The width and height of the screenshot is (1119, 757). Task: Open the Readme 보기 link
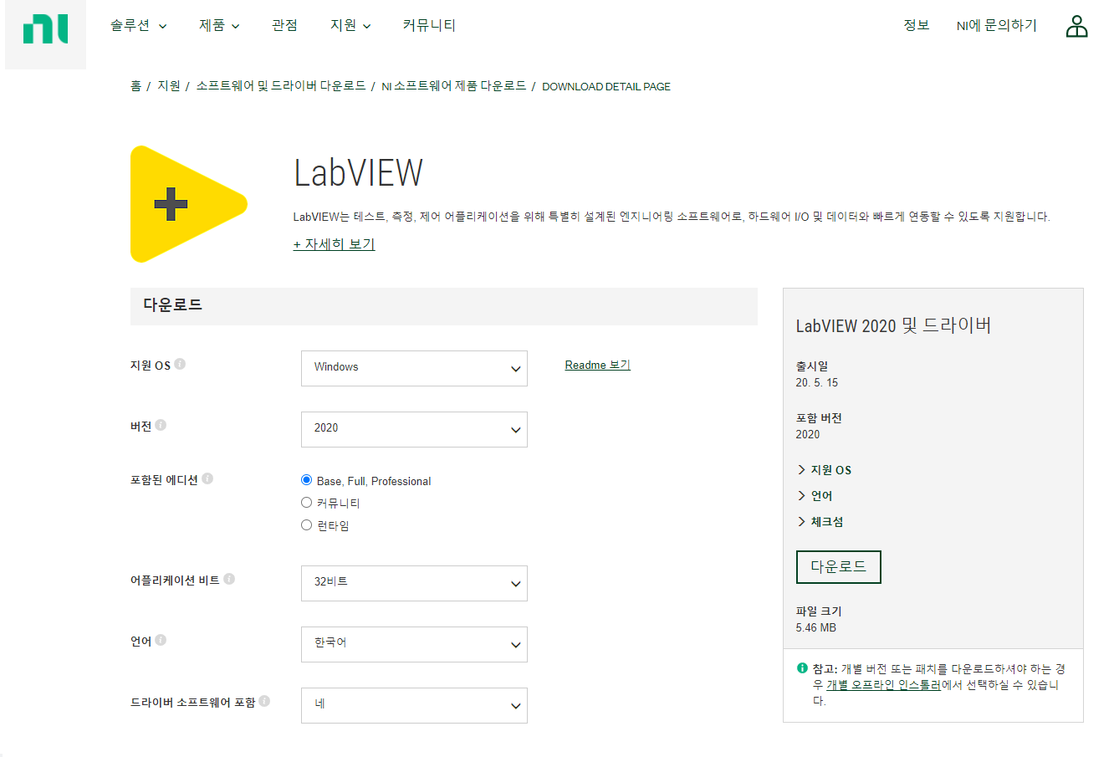pyautogui.click(x=598, y=366)
